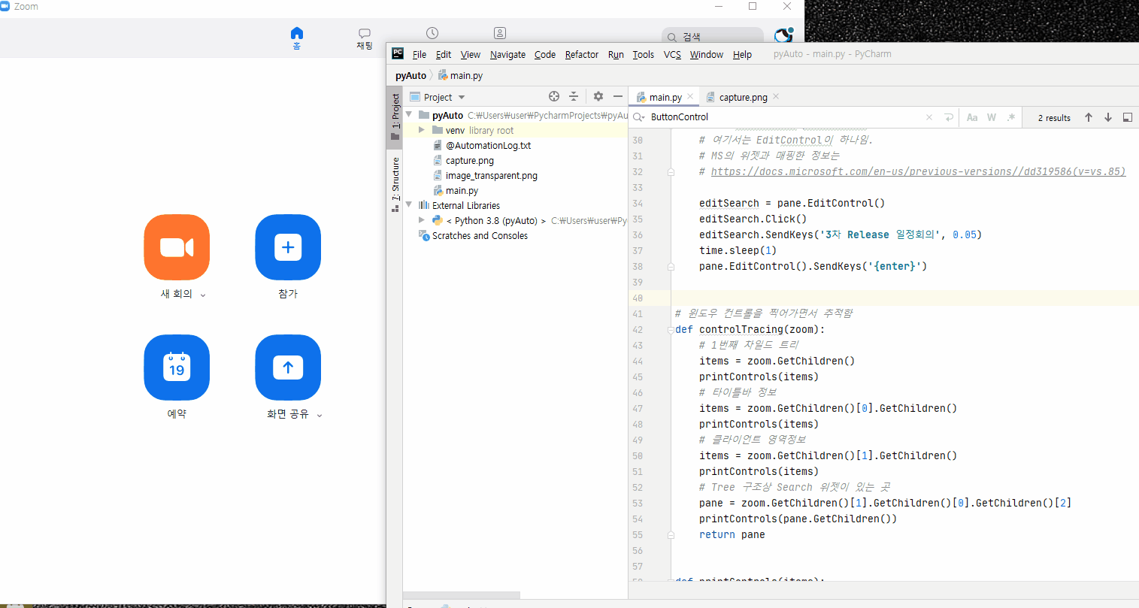Screen dimensions: 1139x608
Task: Clear the ButtonControl search text
Action: (x=929, y=117)
